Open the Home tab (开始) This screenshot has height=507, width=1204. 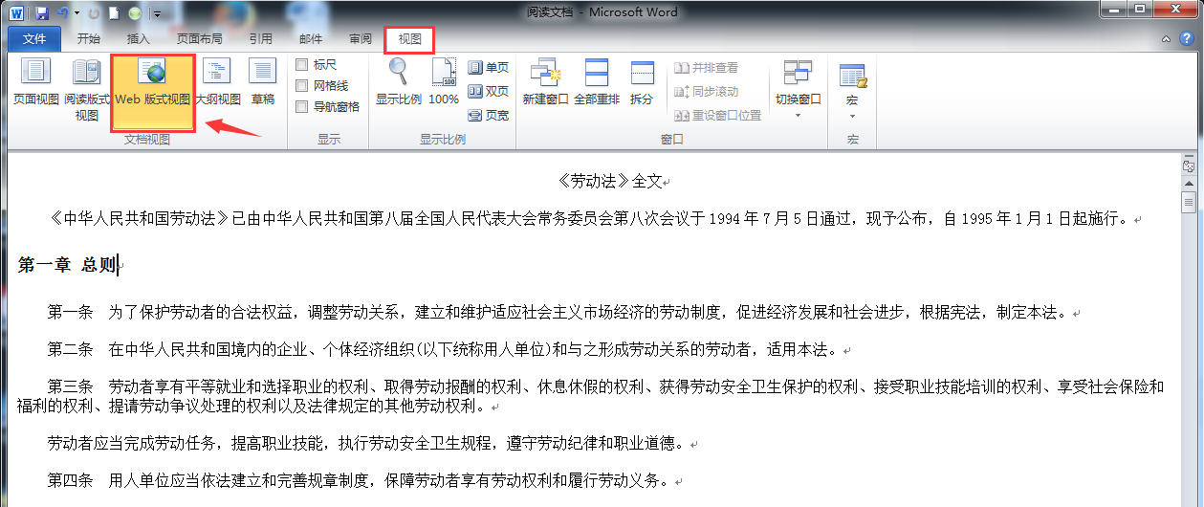[x=88, y=39]
